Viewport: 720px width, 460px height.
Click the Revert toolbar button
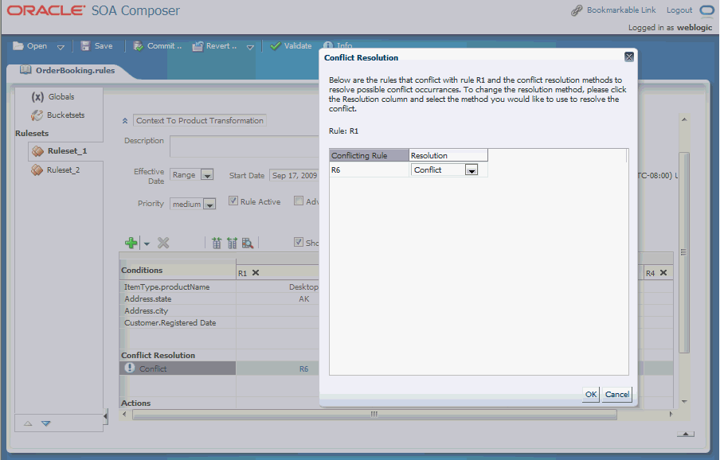214,46
